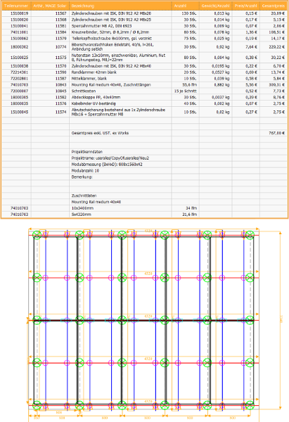Image resolution: width=289 pixels, height=422 pixels.
Task: Select the Kreuzverbinder 52mm description cell
Action: [120, 32]
